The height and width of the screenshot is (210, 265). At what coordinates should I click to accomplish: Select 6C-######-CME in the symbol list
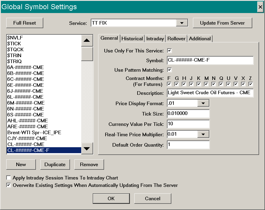[x=44, y=79]
